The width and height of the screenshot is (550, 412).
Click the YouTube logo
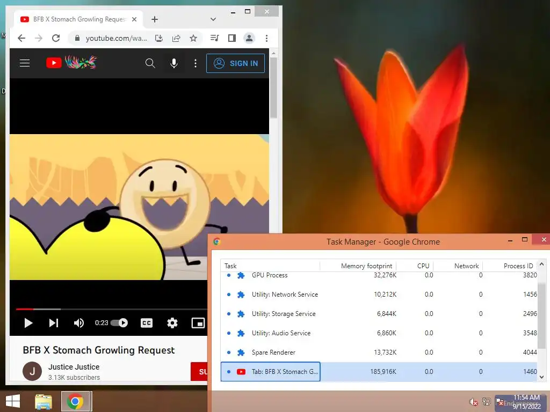coord(71,63)
